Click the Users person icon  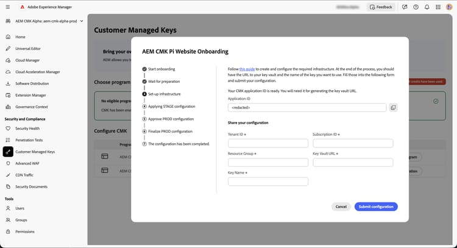click(x=8, y=208)
